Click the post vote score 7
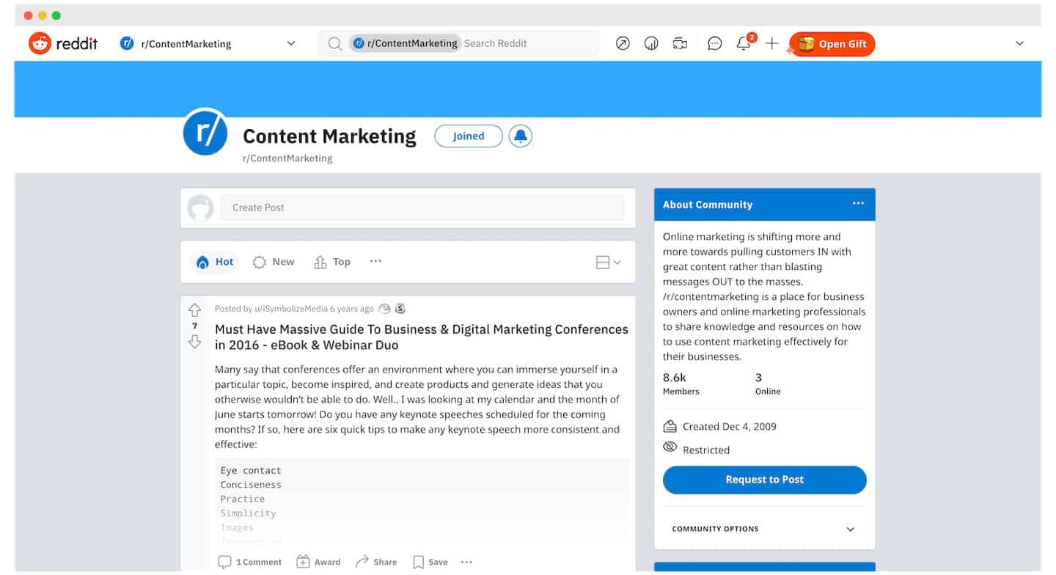 tap(194, 326)
